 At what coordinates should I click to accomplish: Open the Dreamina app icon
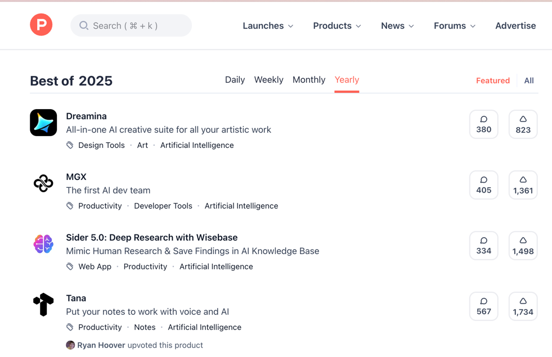click(43, 123)
